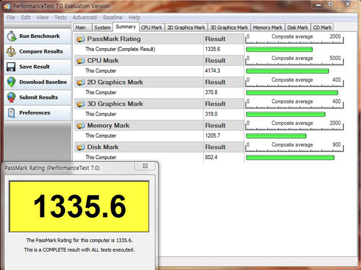Screen dimensions: 361x270
Task: Open the View menu
Action: pyautogui.click(x=42, y=17)
